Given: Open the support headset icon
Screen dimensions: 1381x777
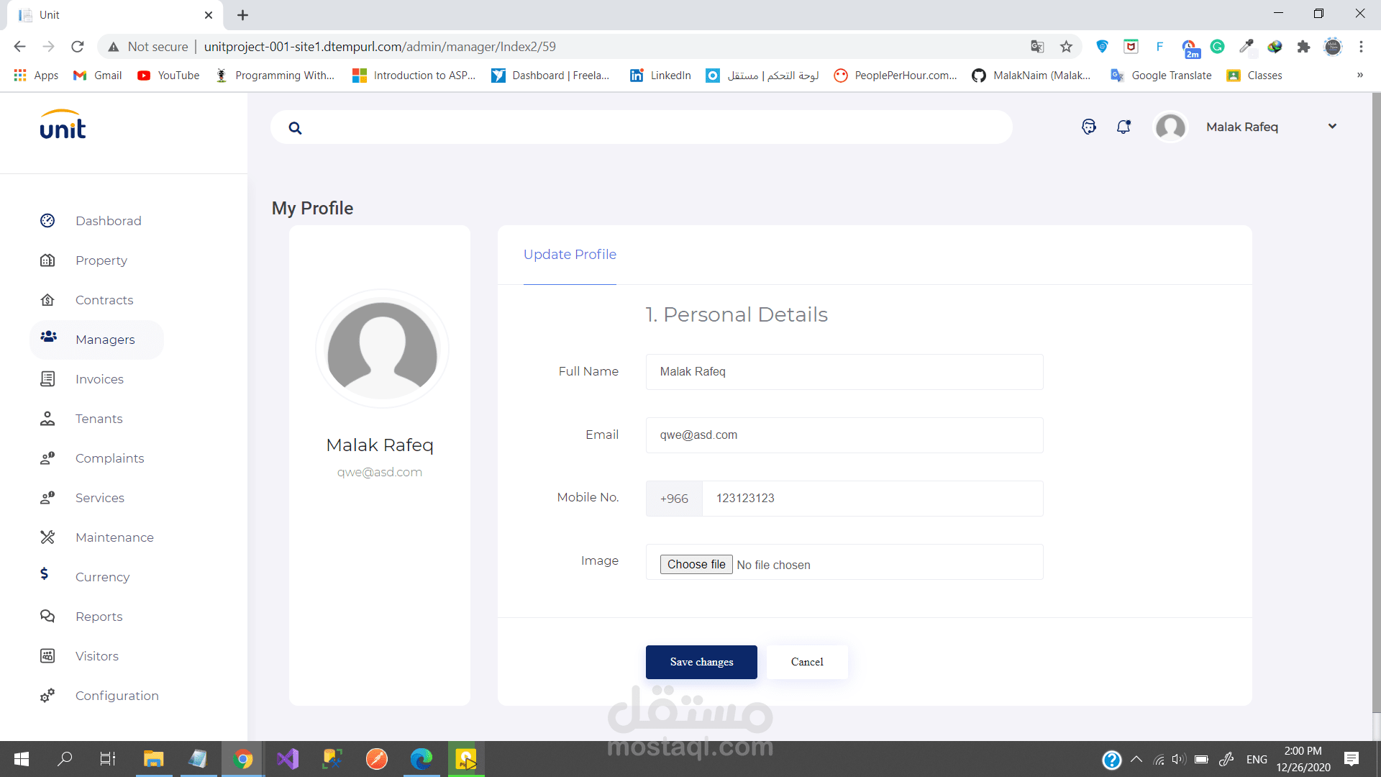Looking at the screenshot, I should pos(1088,127).
